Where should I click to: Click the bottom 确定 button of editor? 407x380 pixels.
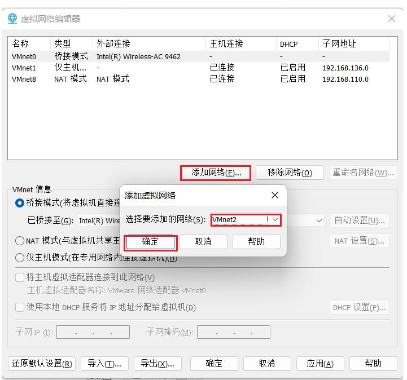click(214, 364)
